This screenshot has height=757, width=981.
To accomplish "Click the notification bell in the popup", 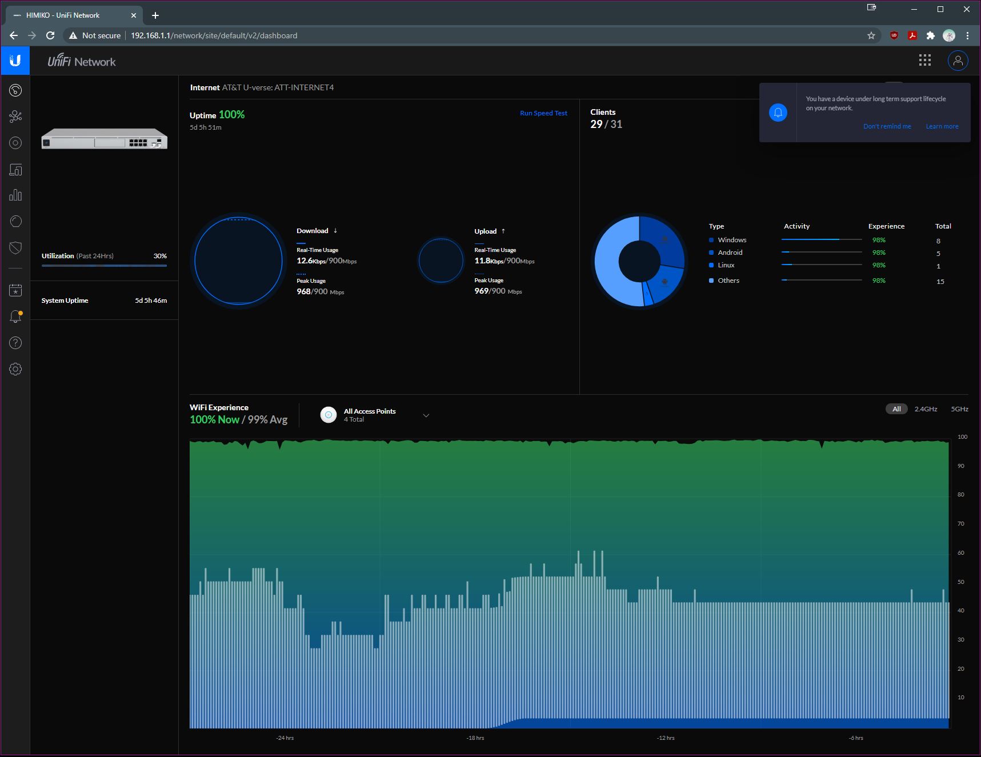I will (x=778, y=113).
